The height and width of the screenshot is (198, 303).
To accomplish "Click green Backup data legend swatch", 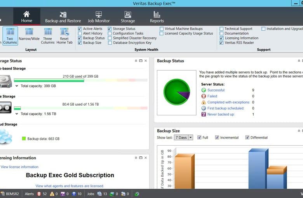I will click(24, 139).
